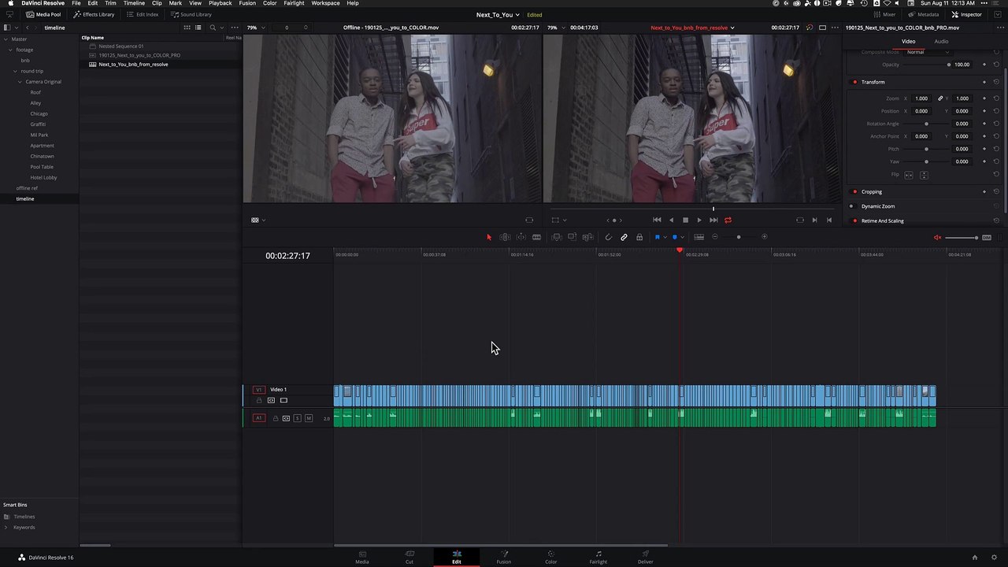The width and height of the screenshot is (1008, 567).
Task: Lock the Video 1 track
Action: point(259,400)
